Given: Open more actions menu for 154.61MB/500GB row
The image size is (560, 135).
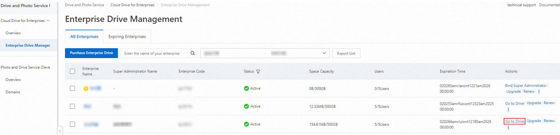Looking at the screenshot, I should [508, 127].
